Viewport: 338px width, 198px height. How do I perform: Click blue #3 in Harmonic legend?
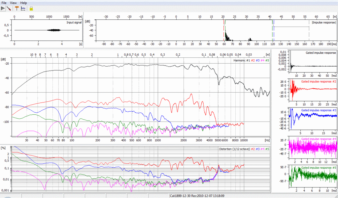pyautogui.click(x=257, y=61)
